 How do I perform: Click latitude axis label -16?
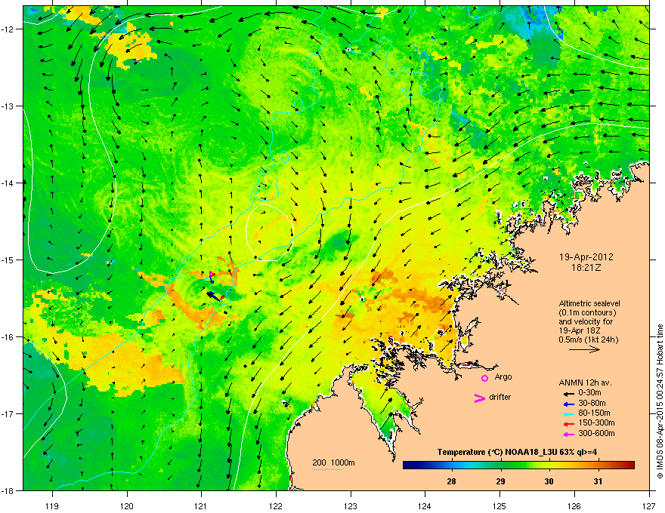8,337
